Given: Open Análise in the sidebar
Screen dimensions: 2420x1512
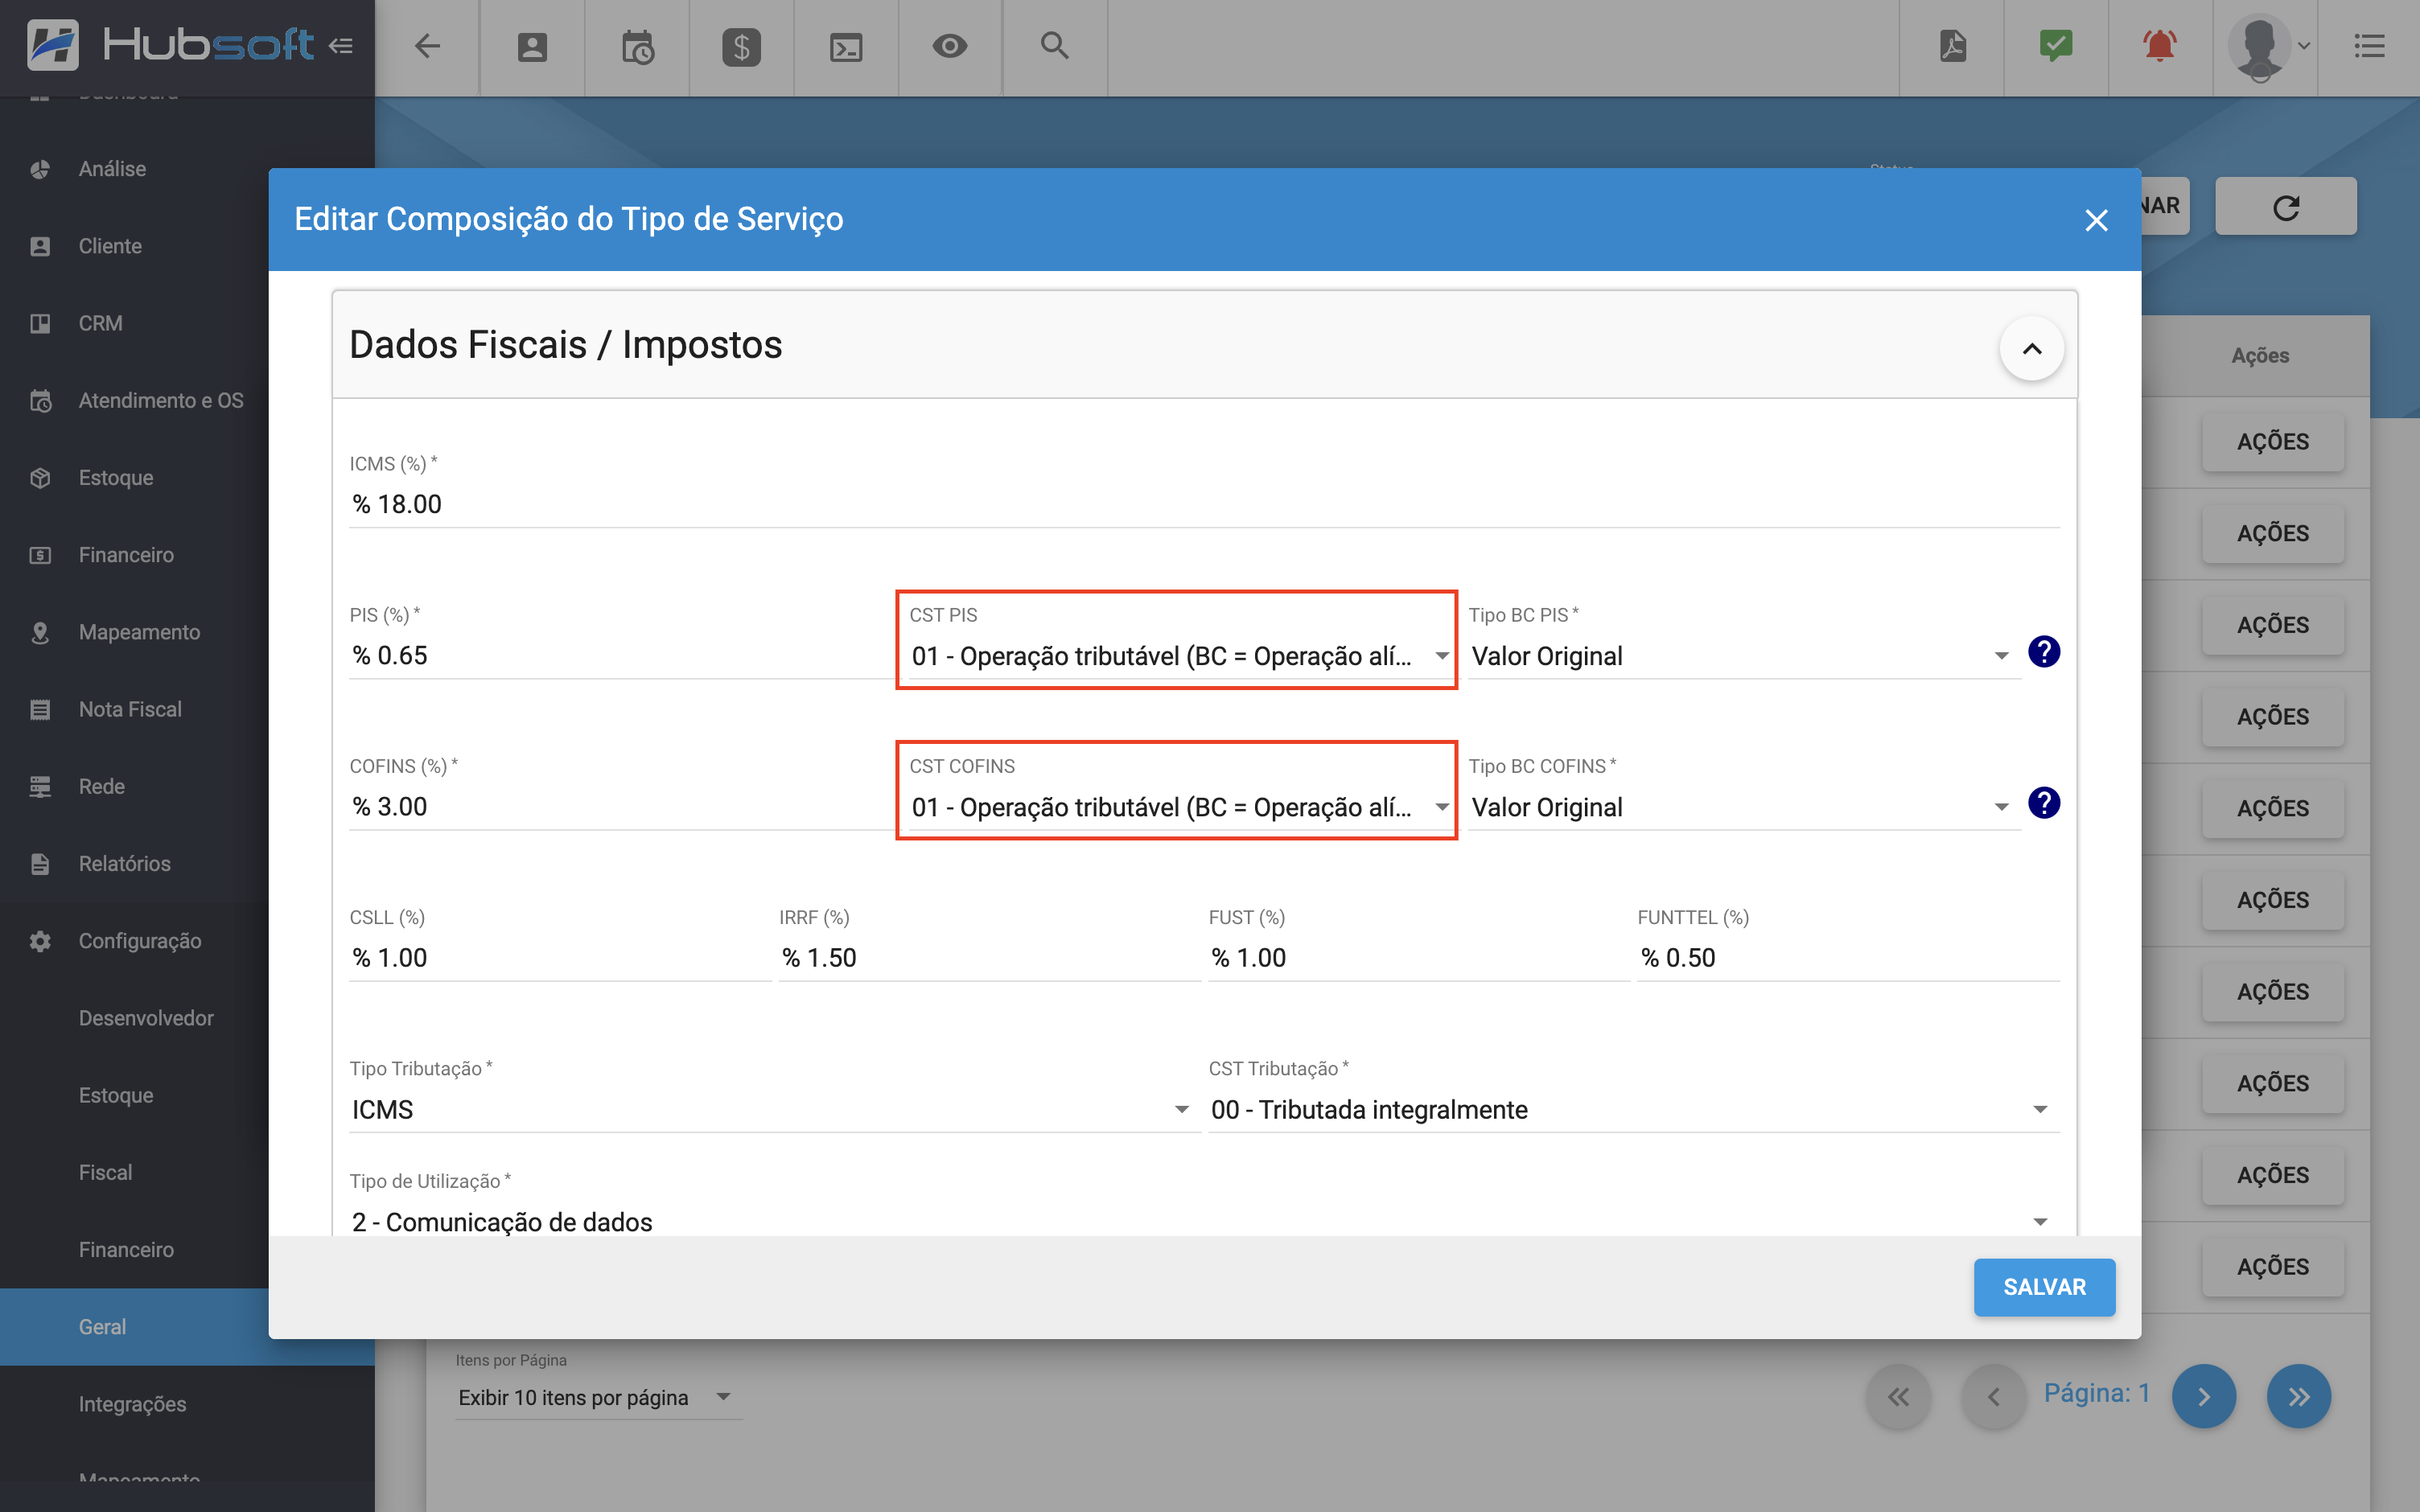Looking at the screenshot, I should (112, 169).
